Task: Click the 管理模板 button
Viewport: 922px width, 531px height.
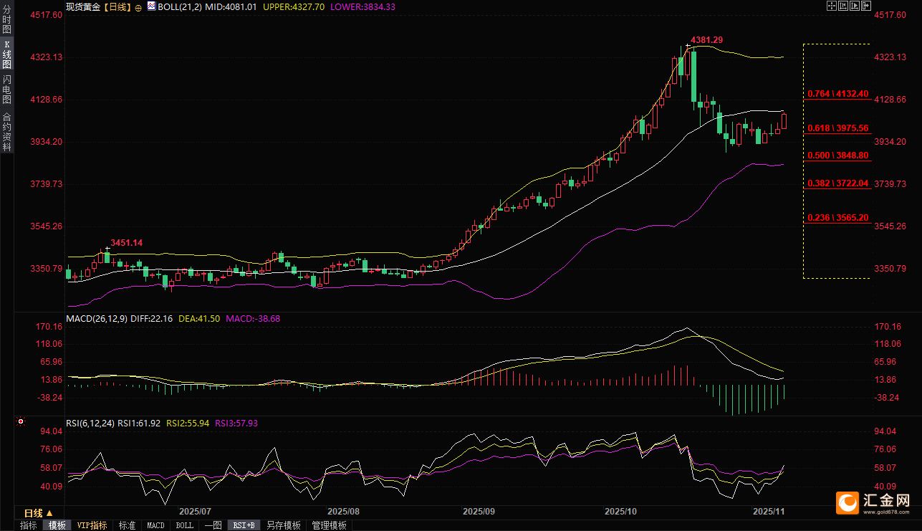Action: pyautogui.click(x=329, y=525)
